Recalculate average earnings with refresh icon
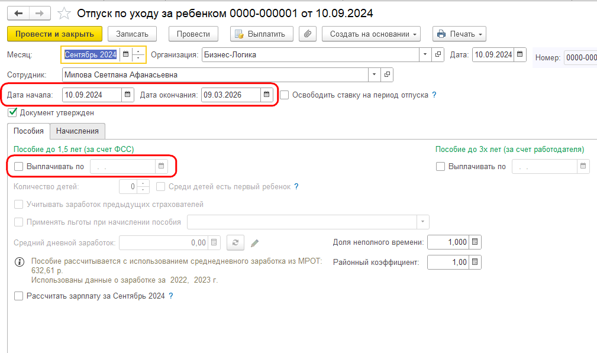This screenshot has height=353, width=597. click(235, 242)
